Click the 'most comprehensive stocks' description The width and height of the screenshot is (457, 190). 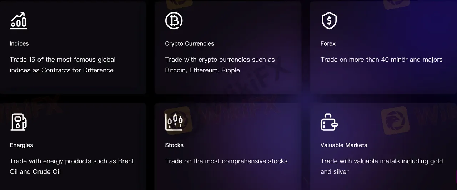tap(226, 161)
